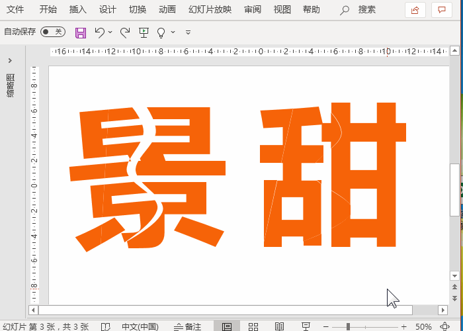Click the lightbulb ideas icon

pos(161,32)
